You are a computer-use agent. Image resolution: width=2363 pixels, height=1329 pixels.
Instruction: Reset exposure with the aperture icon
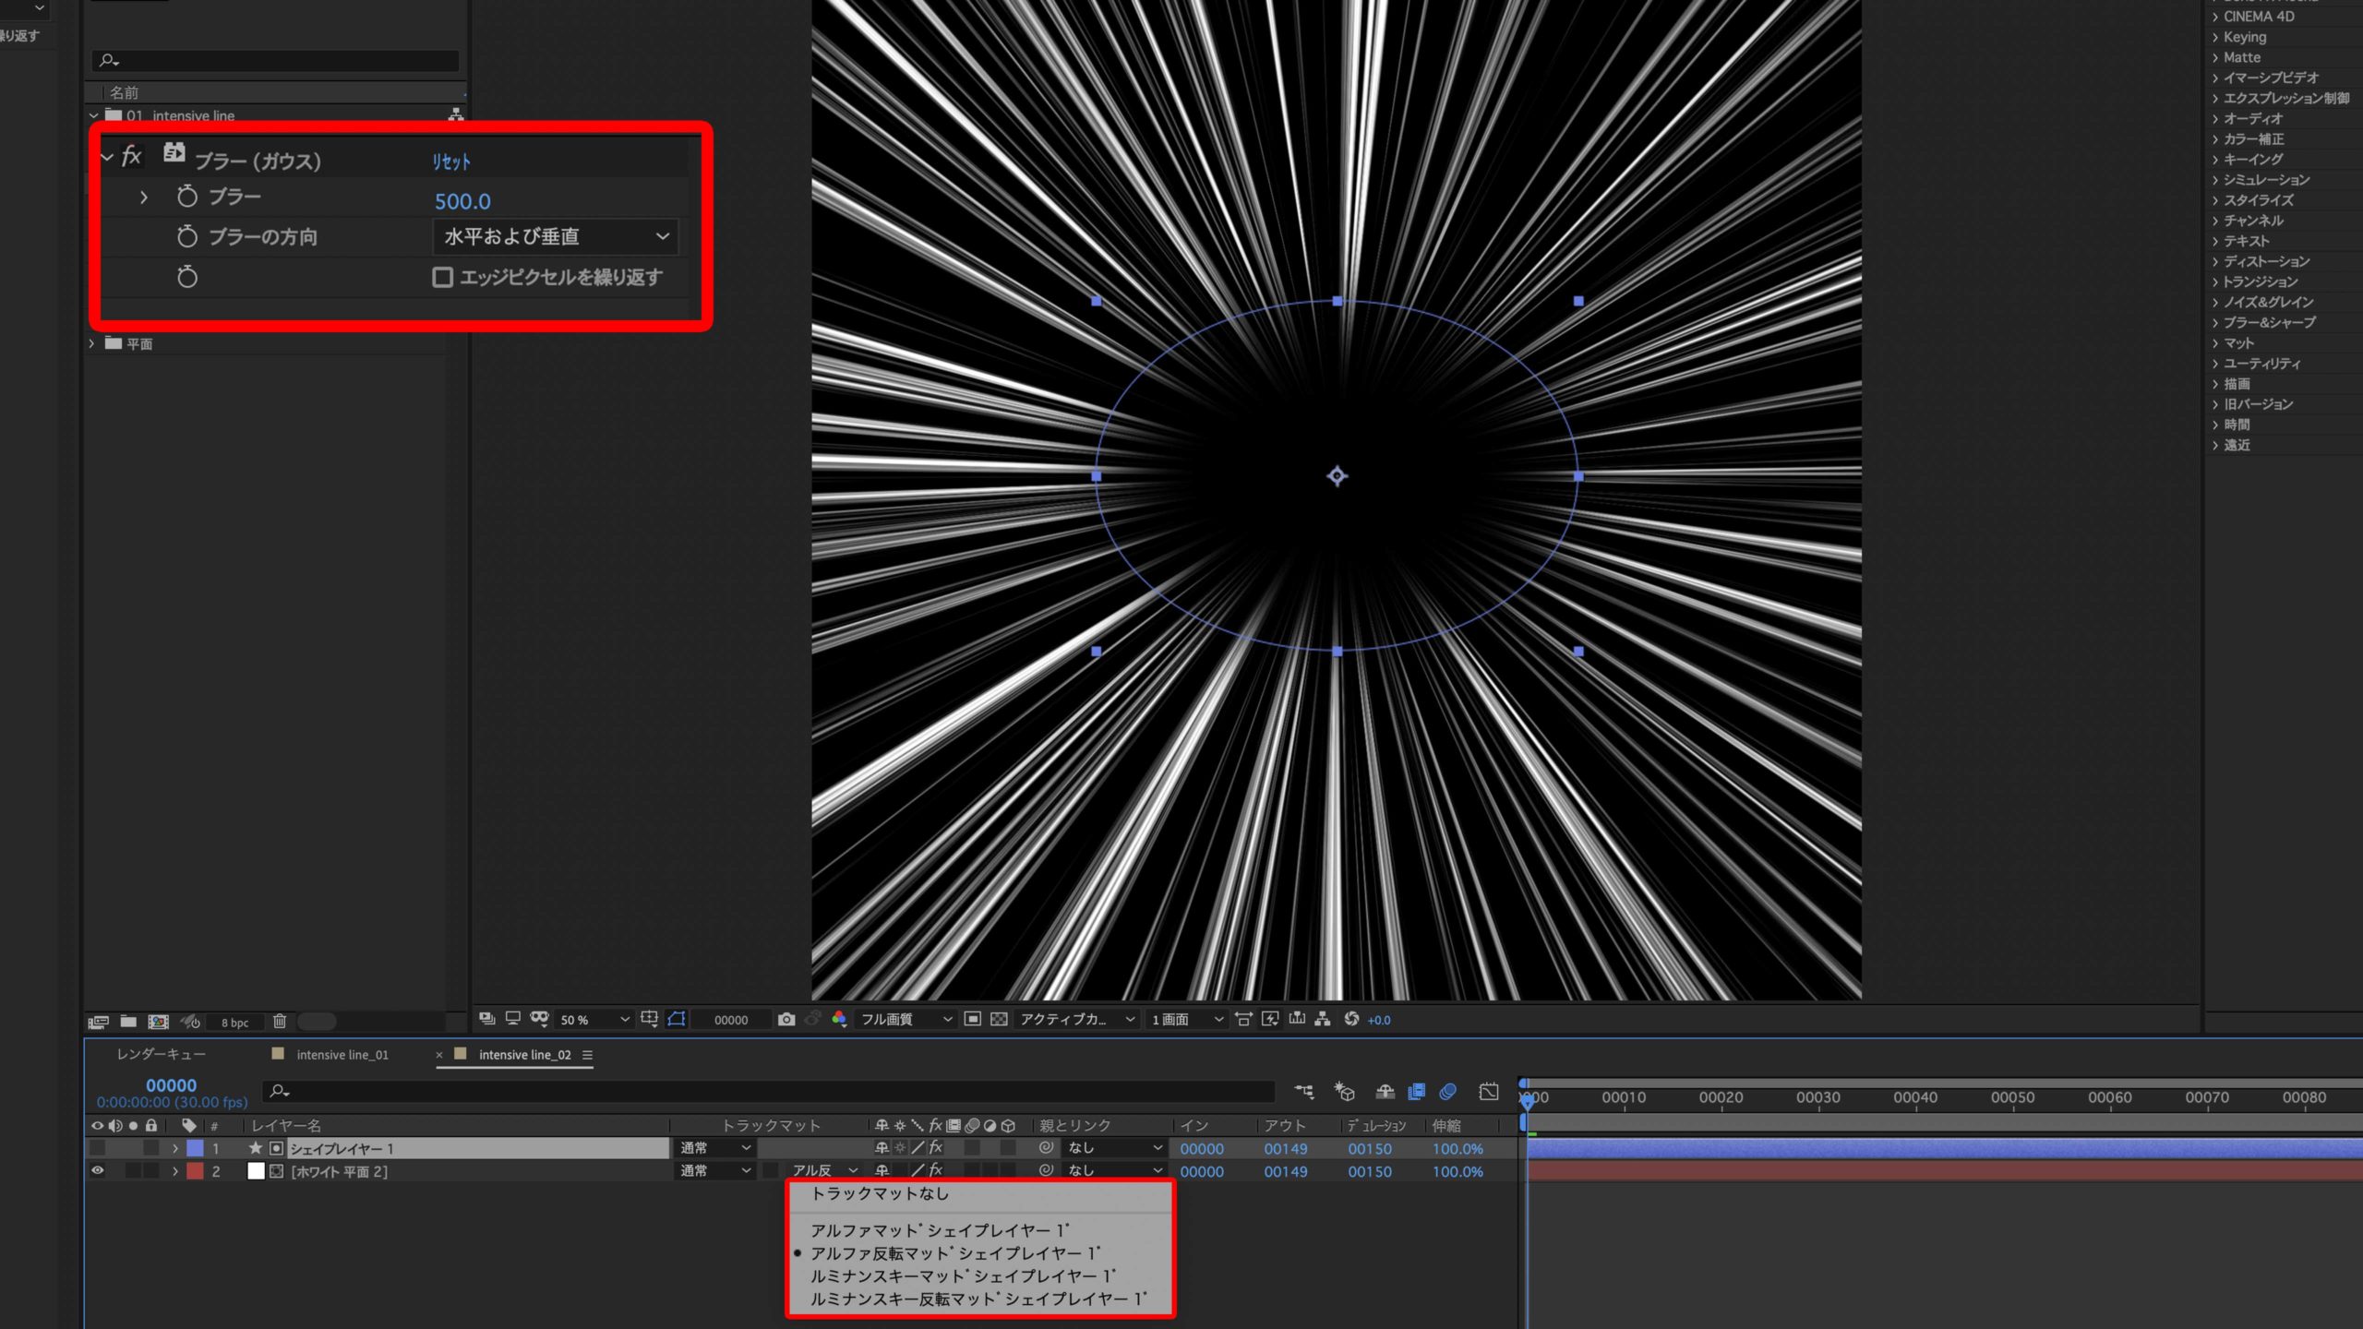click(x=1351, y=1018)
